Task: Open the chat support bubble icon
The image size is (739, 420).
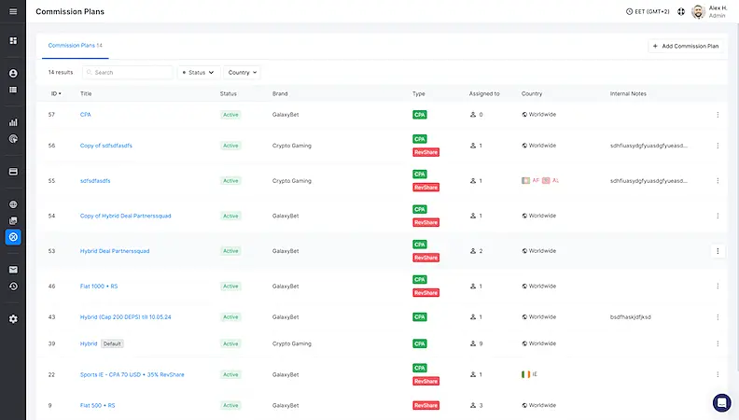Action: coord(721,402)
